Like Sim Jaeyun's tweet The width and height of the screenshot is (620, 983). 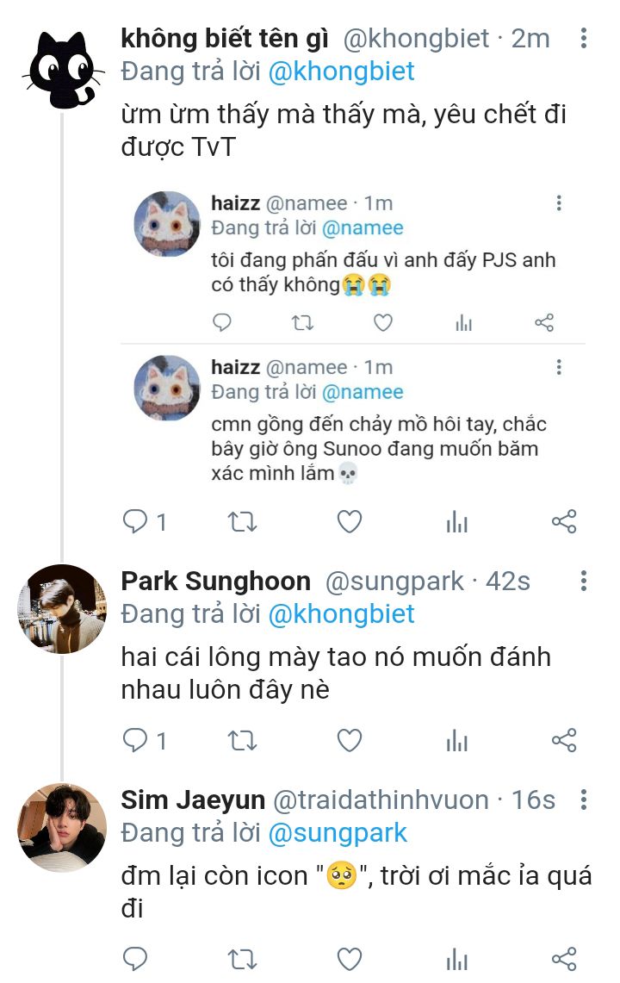pos(349,959)
